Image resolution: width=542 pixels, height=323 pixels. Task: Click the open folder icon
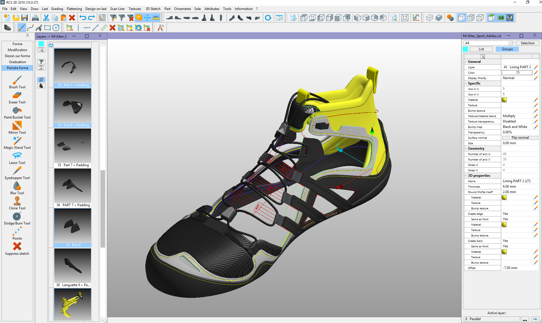coord(16,18)
